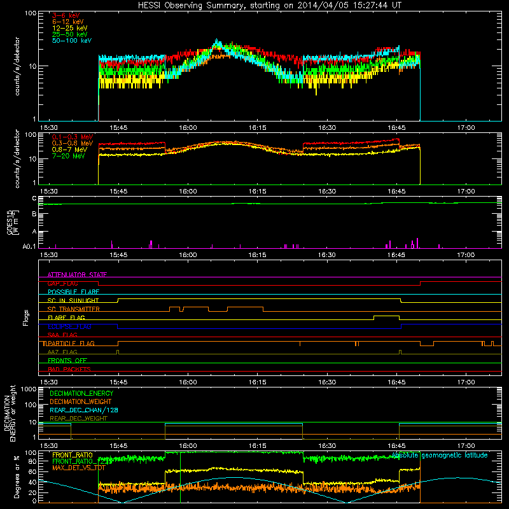Image resolution: width=509 pixels, height=509 pixels.
Task: Select the red 3-6 keV legend label
Action: click(x=66, y=15)
